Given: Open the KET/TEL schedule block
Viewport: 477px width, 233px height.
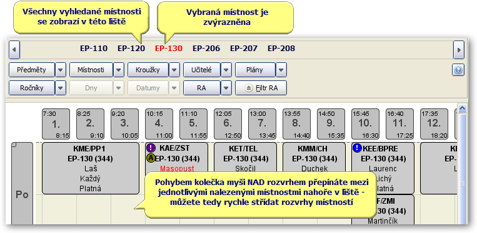Looking at the screenshot, I should 245,158.
